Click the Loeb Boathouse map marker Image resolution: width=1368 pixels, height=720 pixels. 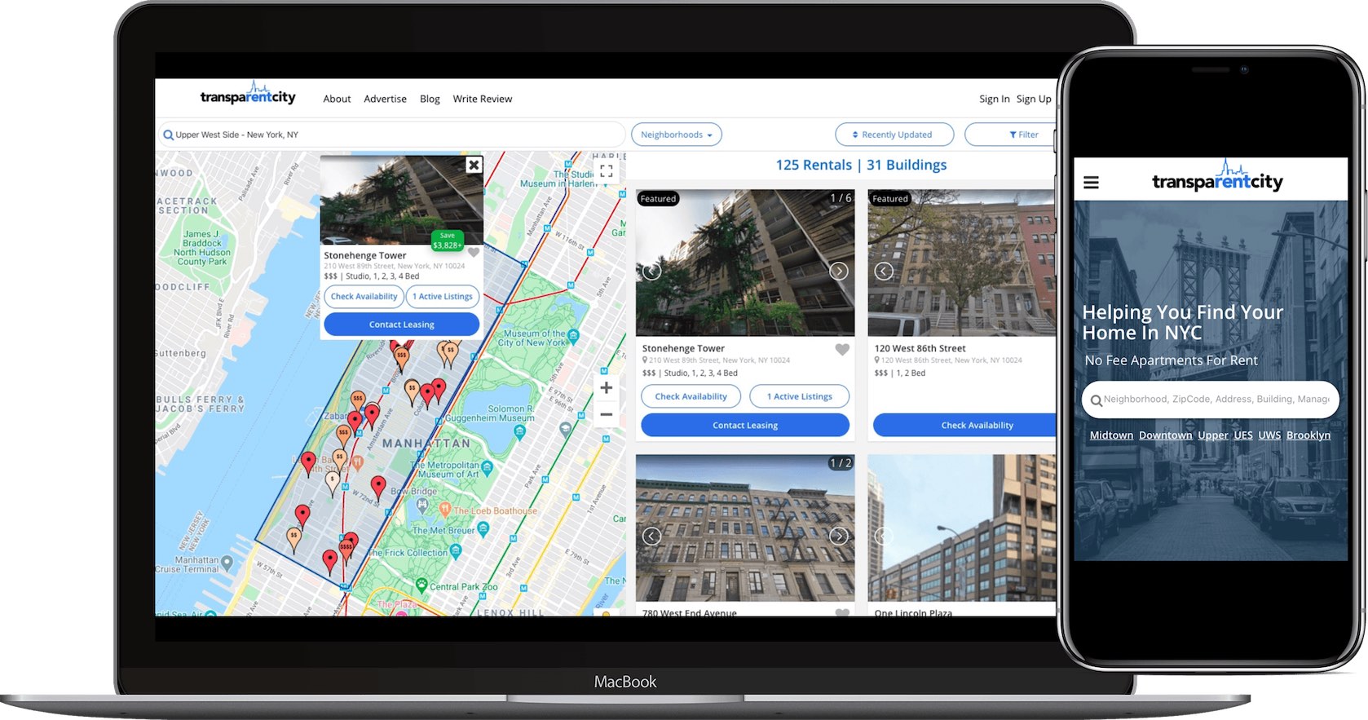445,509
